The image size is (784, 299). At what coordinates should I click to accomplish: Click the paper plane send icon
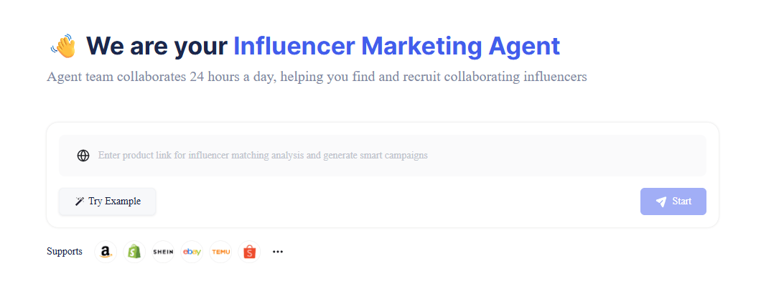(661, 201)
